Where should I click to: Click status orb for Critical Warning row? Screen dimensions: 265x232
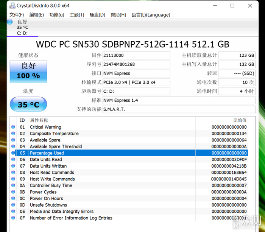(x=13, y=127)
